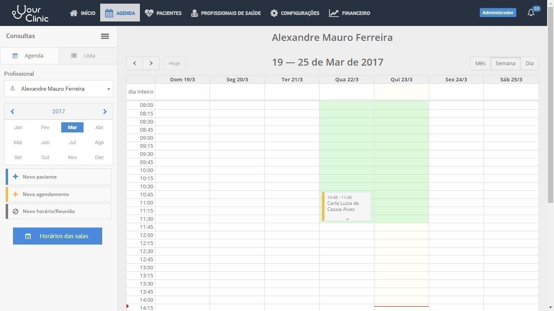Click the notification bell icon

[x=531, y=13]
